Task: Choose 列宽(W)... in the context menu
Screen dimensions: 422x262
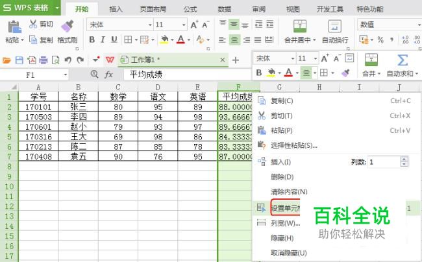Action: [285, 223]
